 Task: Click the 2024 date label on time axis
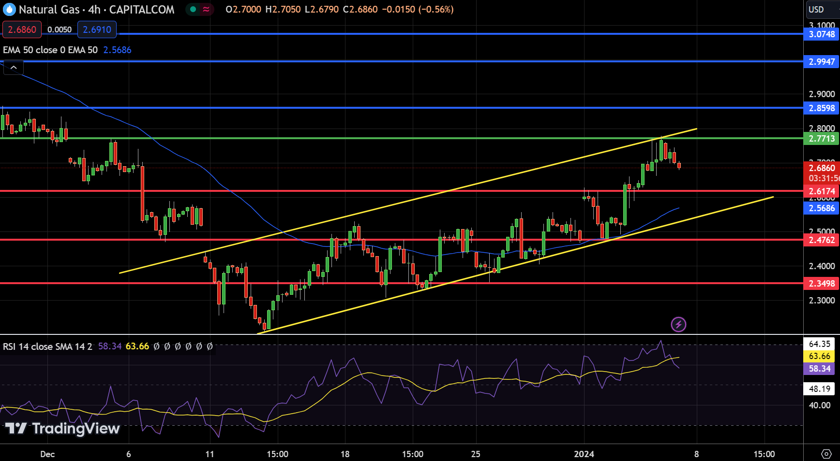(584, 454)
